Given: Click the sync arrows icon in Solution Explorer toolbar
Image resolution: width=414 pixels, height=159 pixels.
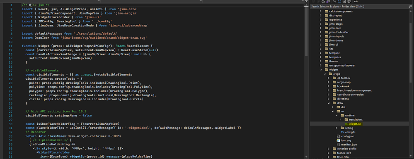Looking at the screenshot, I should click(334, 1).
